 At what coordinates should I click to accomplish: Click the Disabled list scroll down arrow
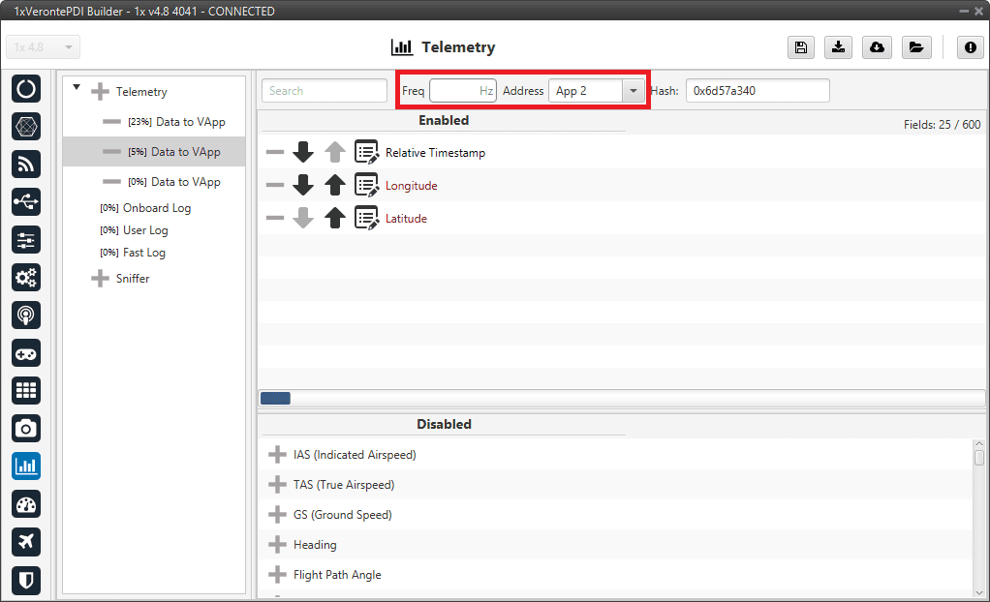click(979, 592)
